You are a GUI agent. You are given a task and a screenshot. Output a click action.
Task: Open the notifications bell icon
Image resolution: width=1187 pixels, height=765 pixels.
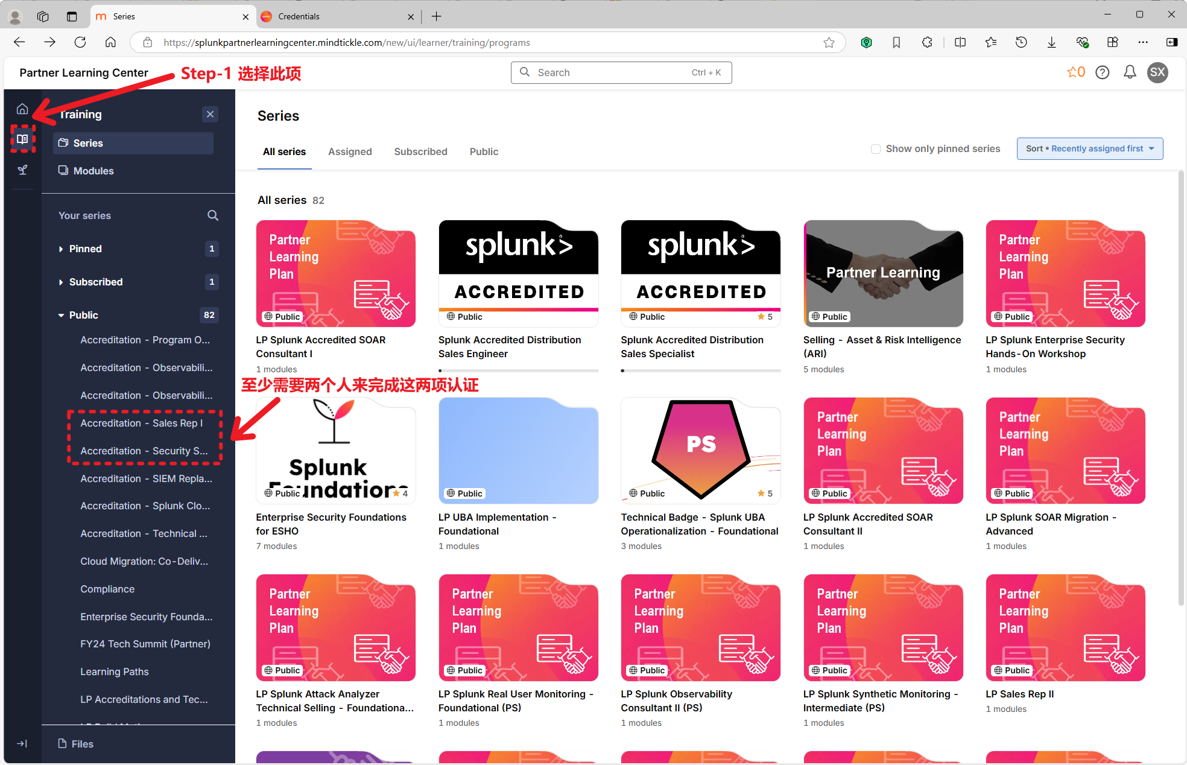coord(1130,72)
